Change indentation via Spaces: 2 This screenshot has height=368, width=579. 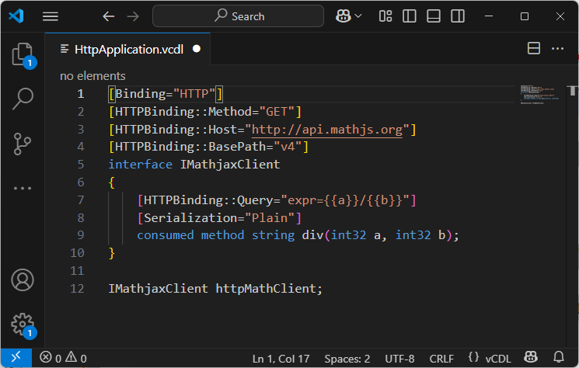pos(347,359)
